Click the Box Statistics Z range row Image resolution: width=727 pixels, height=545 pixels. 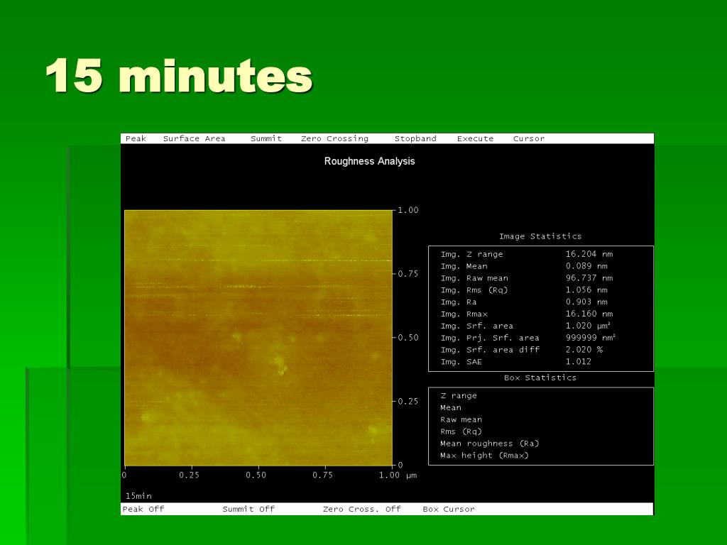coord(459,396)
